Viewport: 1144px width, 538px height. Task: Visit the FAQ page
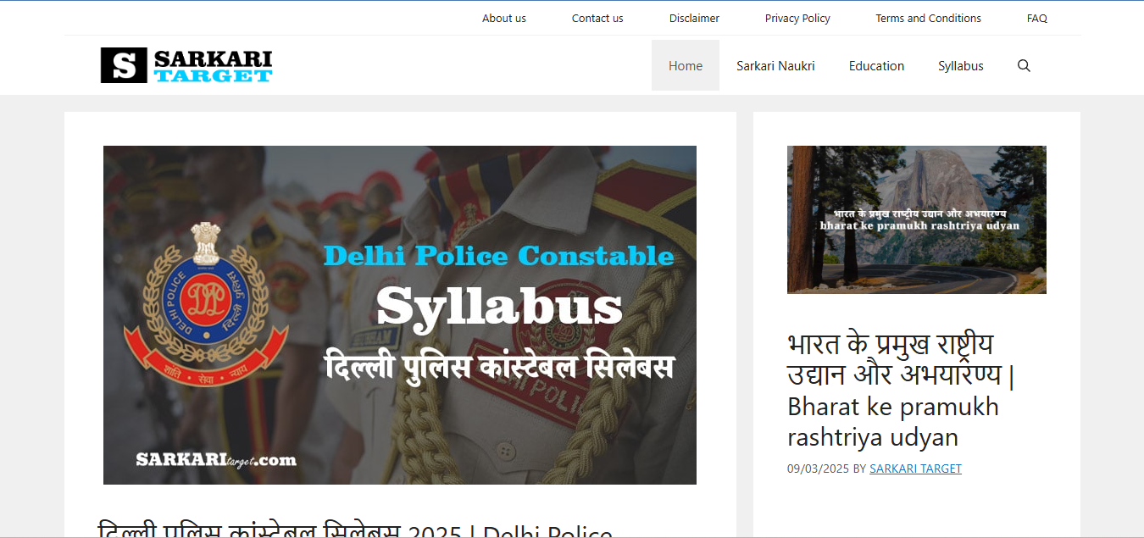click(x=1036, y=18)
